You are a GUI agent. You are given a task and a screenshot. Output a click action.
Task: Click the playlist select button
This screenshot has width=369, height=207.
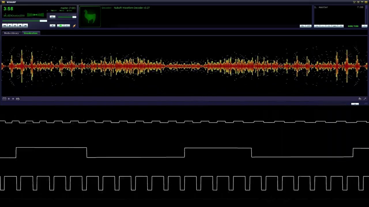point(329,26)
